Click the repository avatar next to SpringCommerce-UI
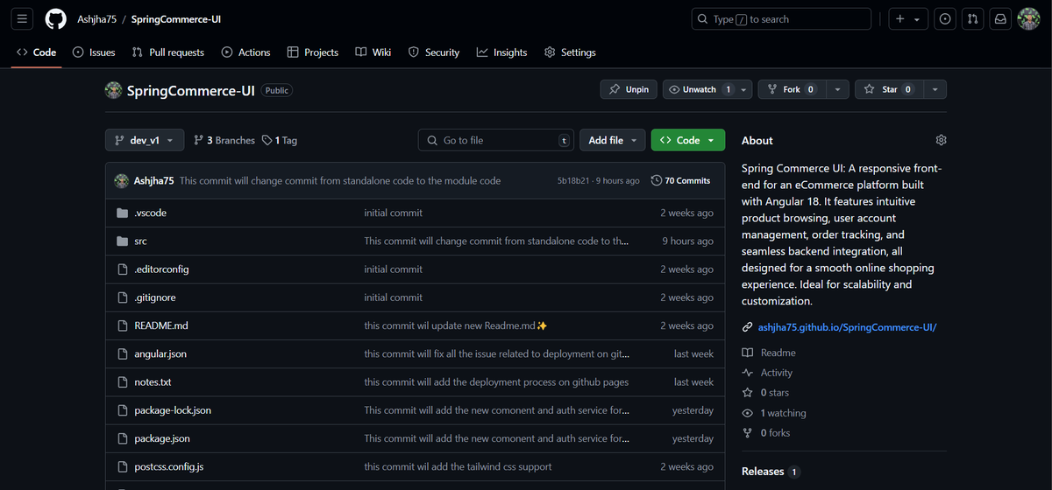 tap(113, 89)
